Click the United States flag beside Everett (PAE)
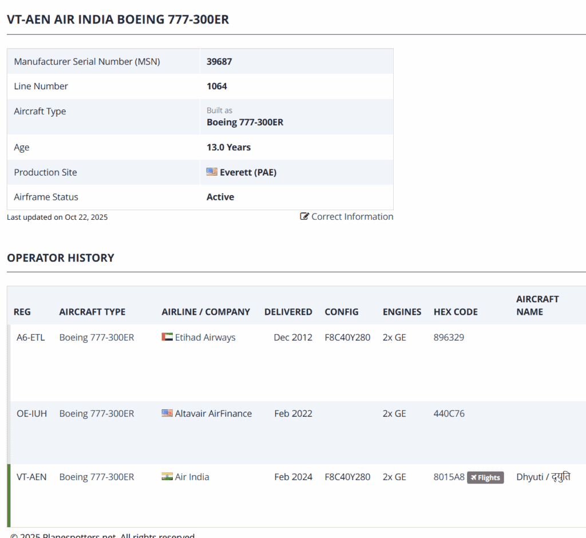Viewport: 586px width, 538px height. tap(212, 172)
